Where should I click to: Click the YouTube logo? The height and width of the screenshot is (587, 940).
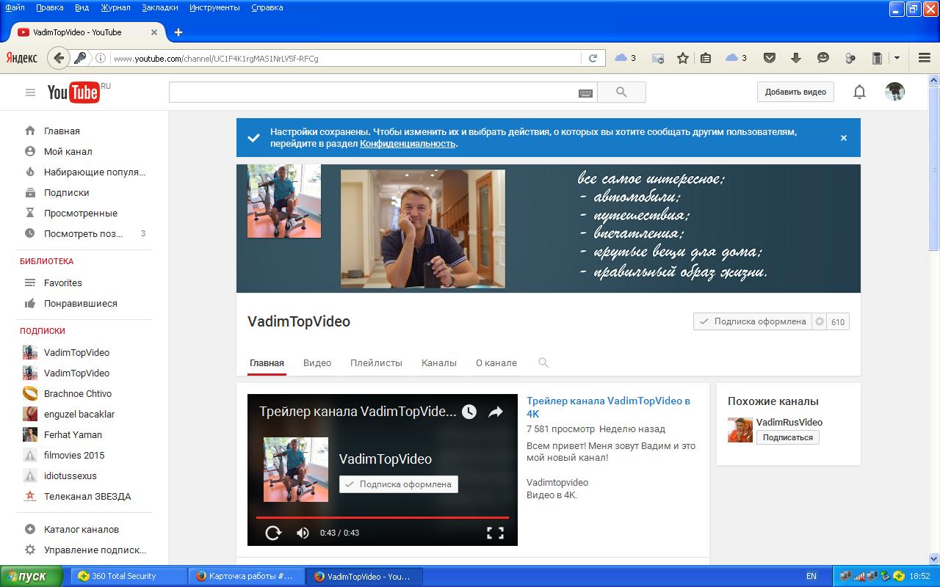point(73,92)
